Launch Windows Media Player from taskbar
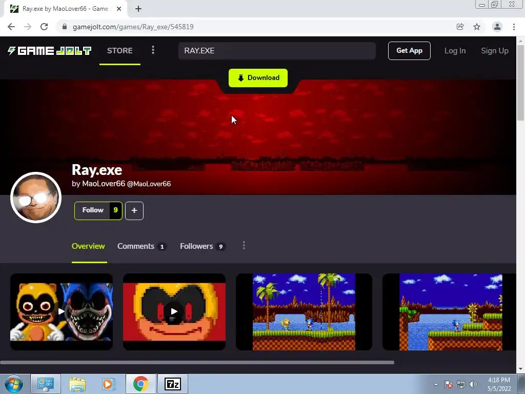525x394 pixels. [108, 384]
